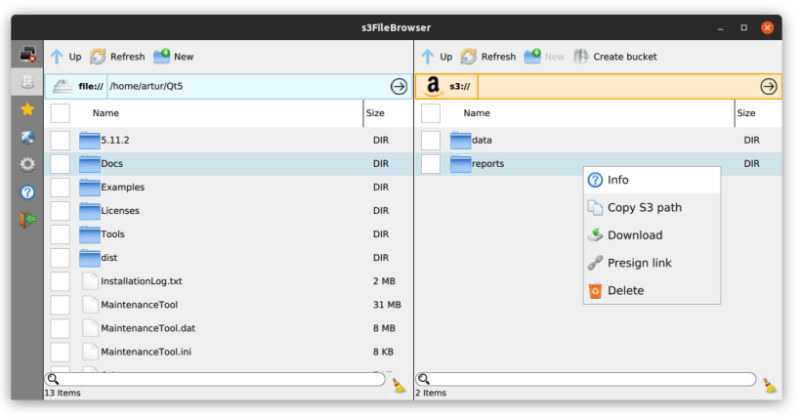Click folder icon of data bucket

coord(460,141)
